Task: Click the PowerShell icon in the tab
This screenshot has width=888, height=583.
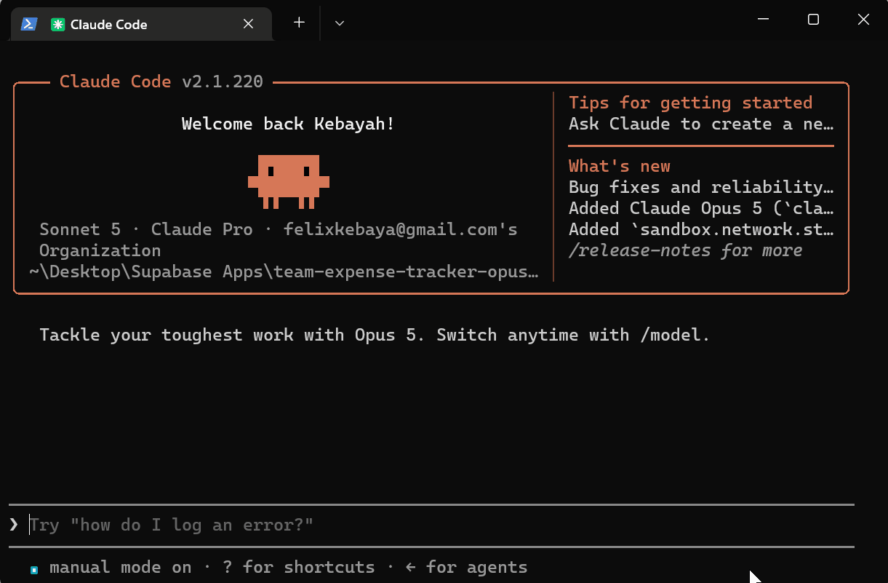Action: [29, 24]
